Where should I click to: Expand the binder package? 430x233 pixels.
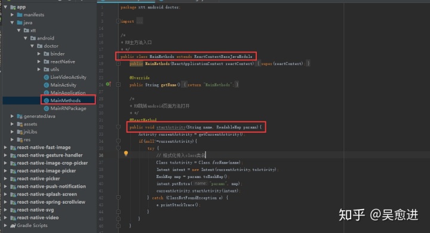point(39,54)
